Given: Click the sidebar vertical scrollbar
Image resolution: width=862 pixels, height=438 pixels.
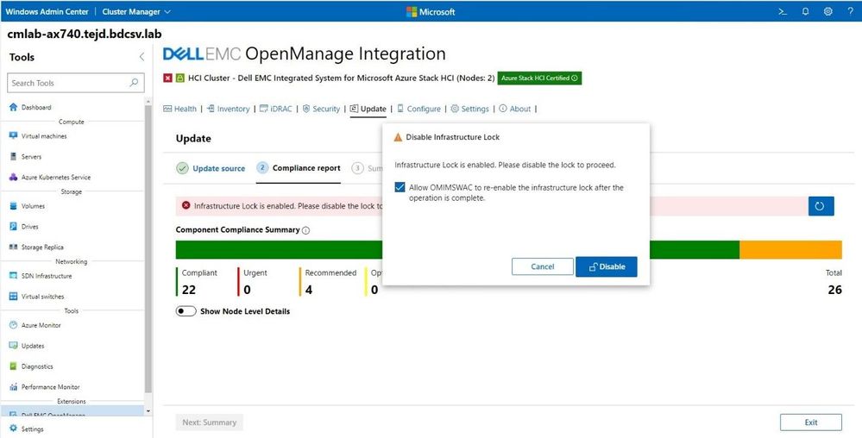Looking at the screenshot, I should [148, 247].
